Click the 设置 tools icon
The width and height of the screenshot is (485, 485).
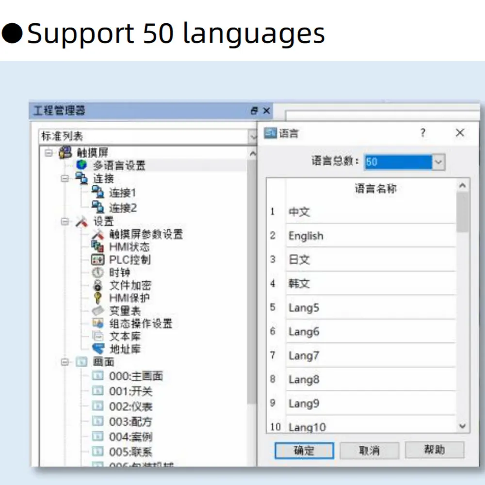(81, 222)
